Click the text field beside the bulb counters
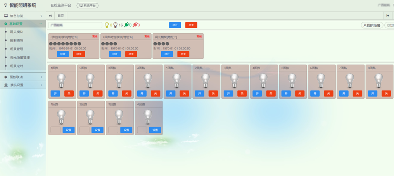Viewport: 394px width, 176px height. tap(75, 25)
